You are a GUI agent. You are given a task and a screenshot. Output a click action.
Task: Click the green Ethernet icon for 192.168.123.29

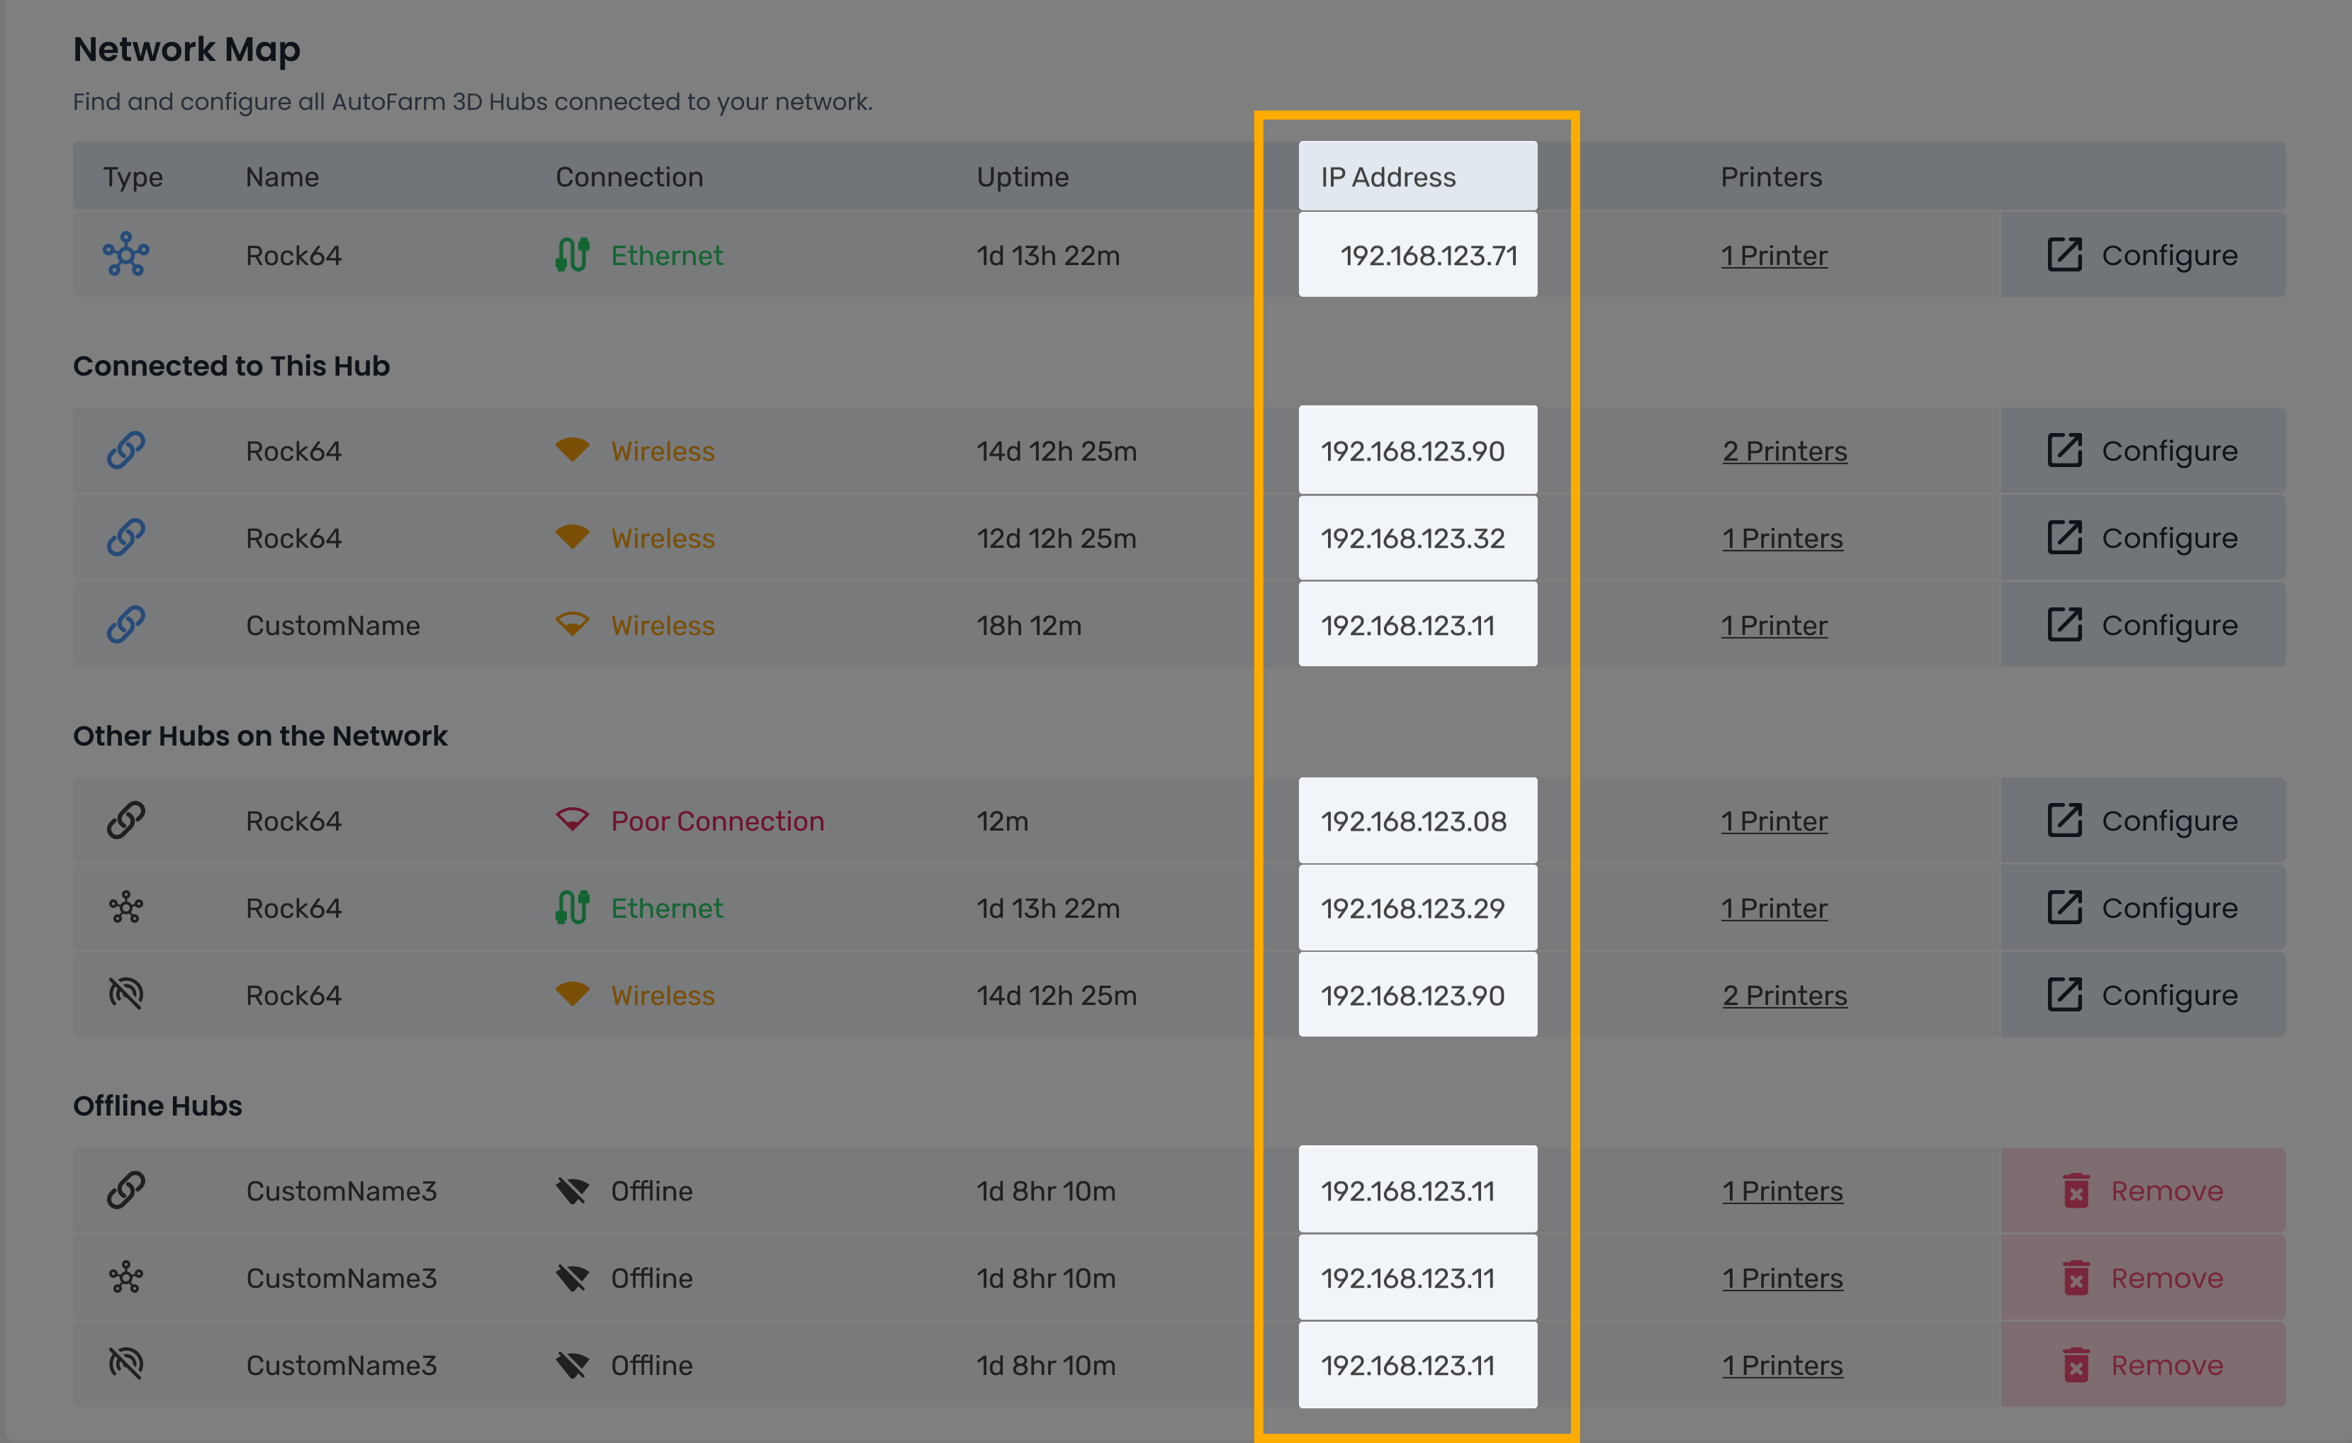click(x=572, y=908)
